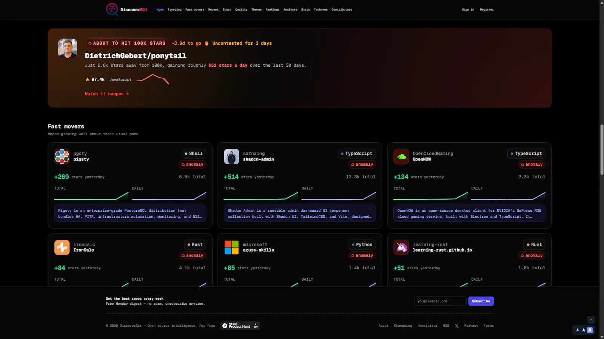This screenshot has height=339, width=604.
Task: Click the Product Hunt badge
Action: pyautogui.click(x=240, y=326)
